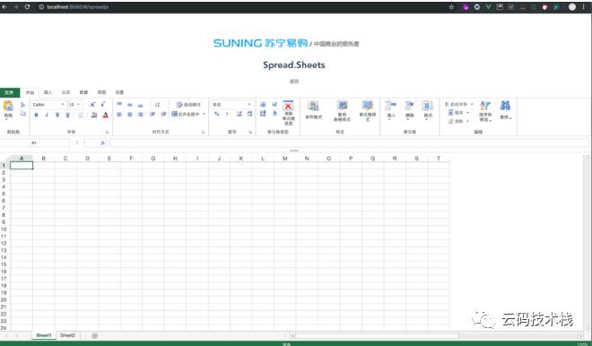The width and height of the screenshot is (592, 346).
Task: Add a new sheet with plus icon
Action: click(95, 335)
